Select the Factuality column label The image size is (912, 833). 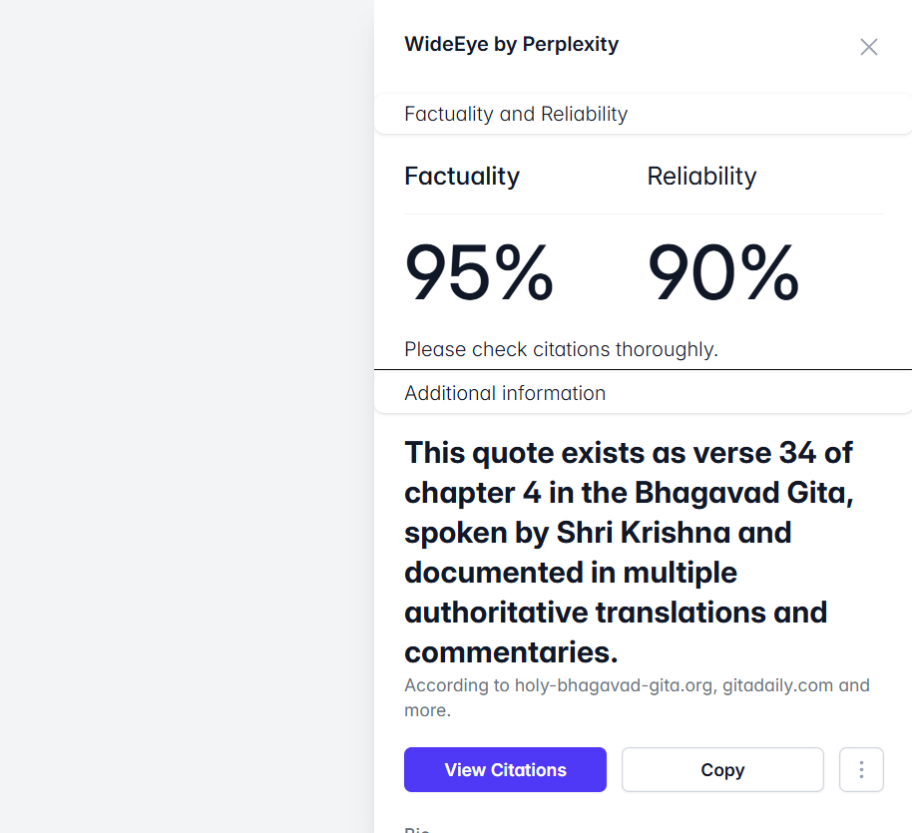(462, 177)
